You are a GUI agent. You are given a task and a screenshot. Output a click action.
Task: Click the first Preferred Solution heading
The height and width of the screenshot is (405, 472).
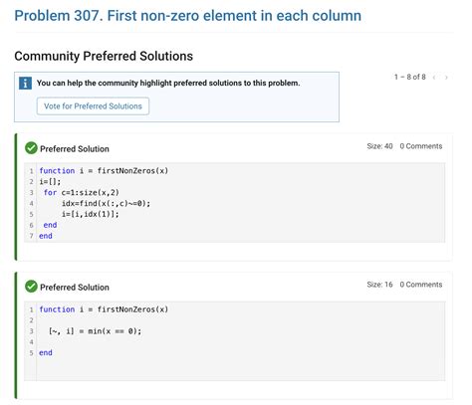click(x=75, y=149)
